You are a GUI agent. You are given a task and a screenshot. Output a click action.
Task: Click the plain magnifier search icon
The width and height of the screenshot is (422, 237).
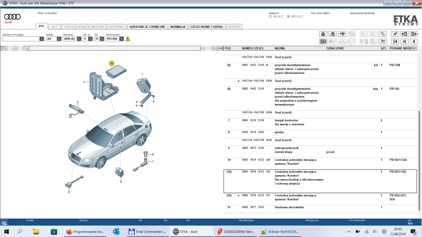point(26,48)
